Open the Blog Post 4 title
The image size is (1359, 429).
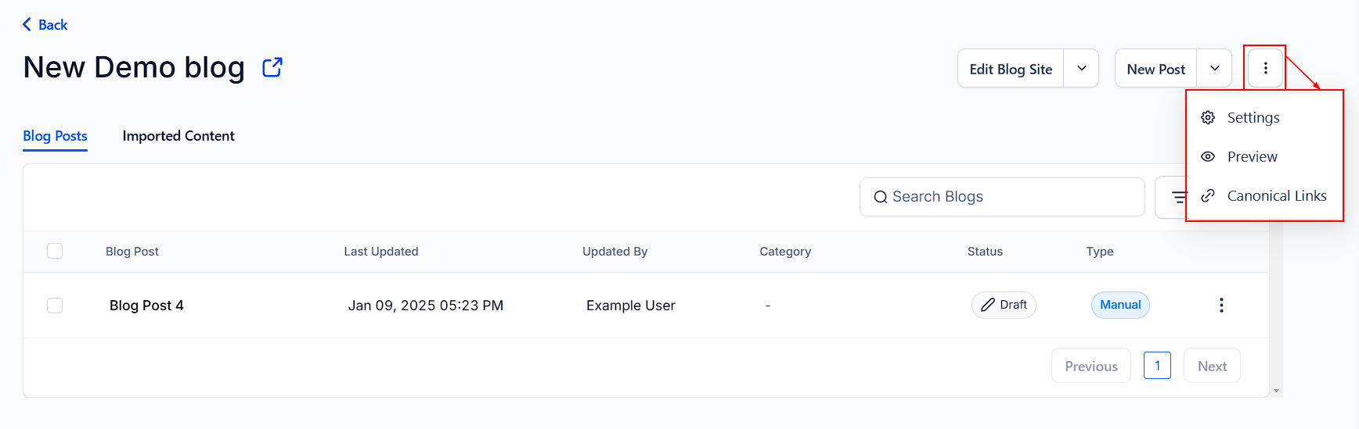[x=146, y=306]
